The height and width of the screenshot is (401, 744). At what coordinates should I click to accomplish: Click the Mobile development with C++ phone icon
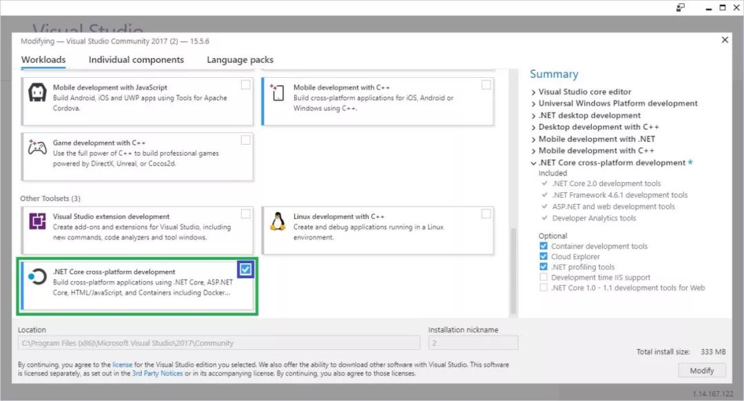(x=277, y=92)
